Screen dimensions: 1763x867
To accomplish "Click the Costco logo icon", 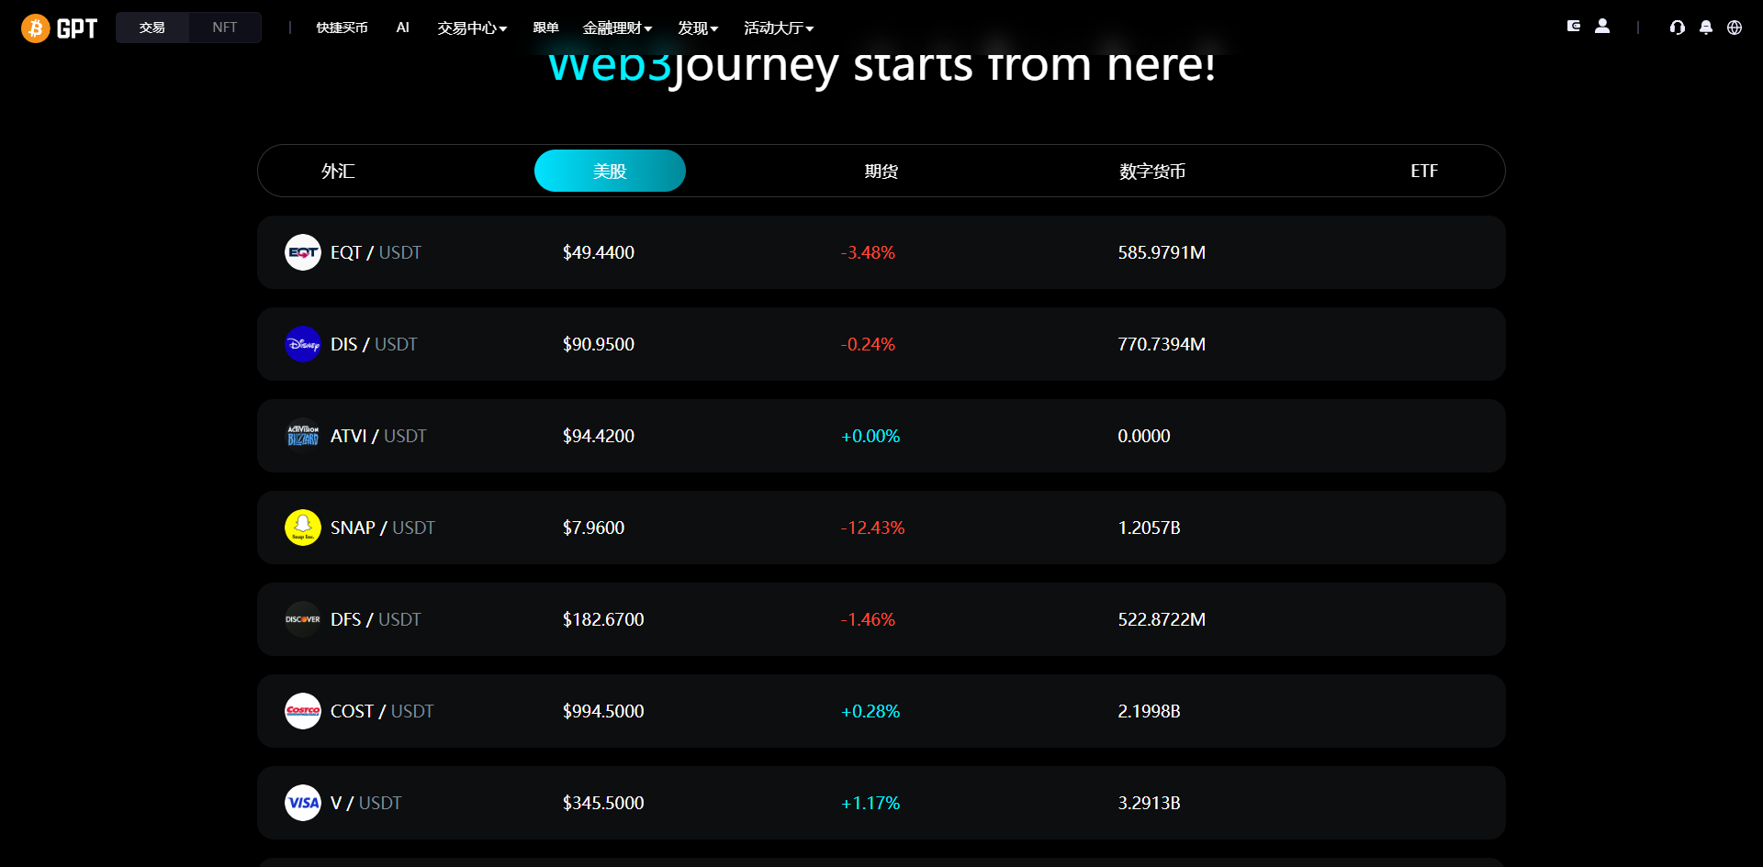I will pos(303,711).
